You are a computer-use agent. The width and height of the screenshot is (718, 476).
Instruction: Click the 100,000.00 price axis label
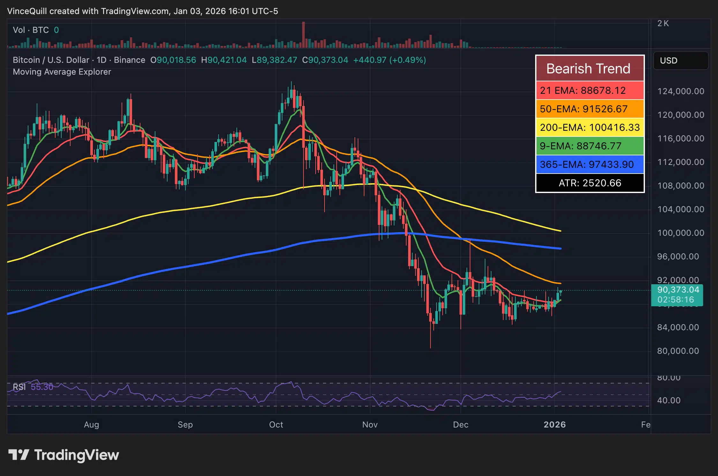click(680, 233)
